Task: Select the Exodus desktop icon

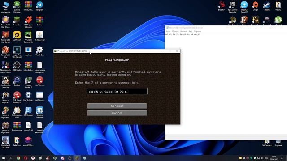Action: click(x=17, y=81)
